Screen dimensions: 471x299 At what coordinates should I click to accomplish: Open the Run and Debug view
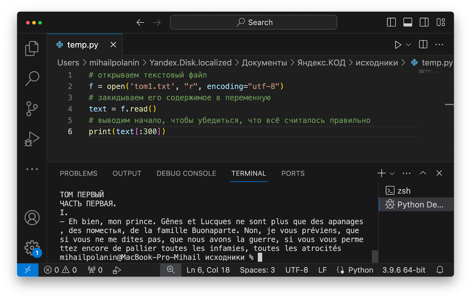pyautogui.click(x=32, y=138)
